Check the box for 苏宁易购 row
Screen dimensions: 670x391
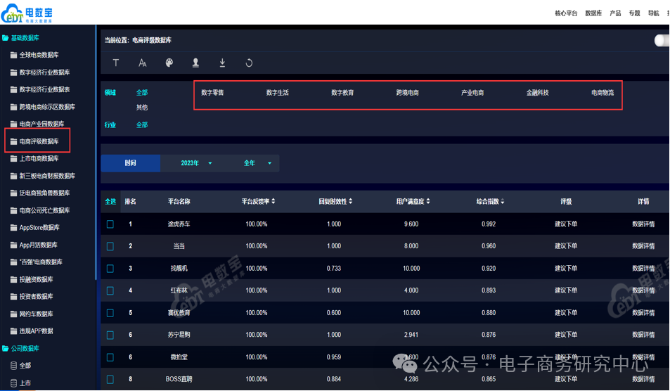[x=110, y=335]
